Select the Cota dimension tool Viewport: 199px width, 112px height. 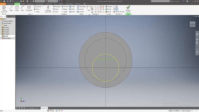(x=89, y=8)
